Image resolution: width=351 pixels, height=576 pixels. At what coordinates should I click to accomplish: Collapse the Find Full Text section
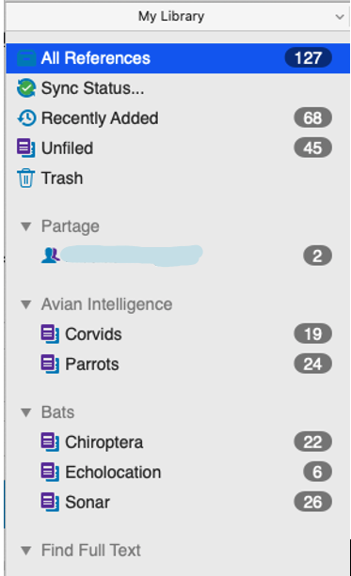coord(25,551)
